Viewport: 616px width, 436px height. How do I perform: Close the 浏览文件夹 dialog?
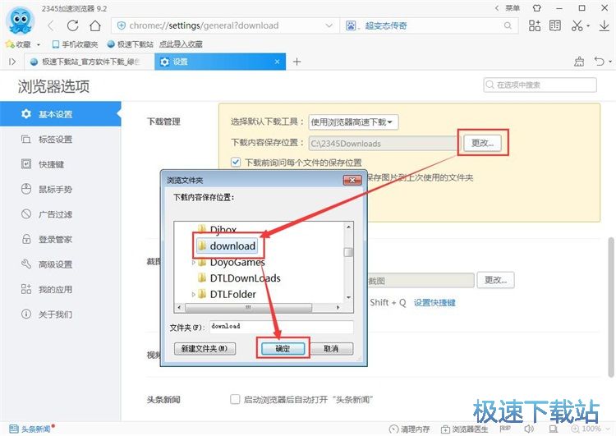click(x=352, y=181)
